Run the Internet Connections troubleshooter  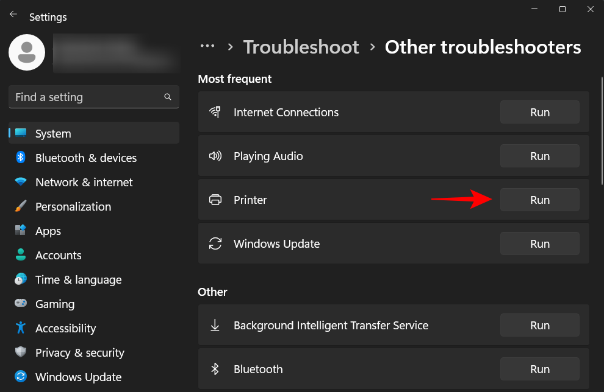pos(539,112)
